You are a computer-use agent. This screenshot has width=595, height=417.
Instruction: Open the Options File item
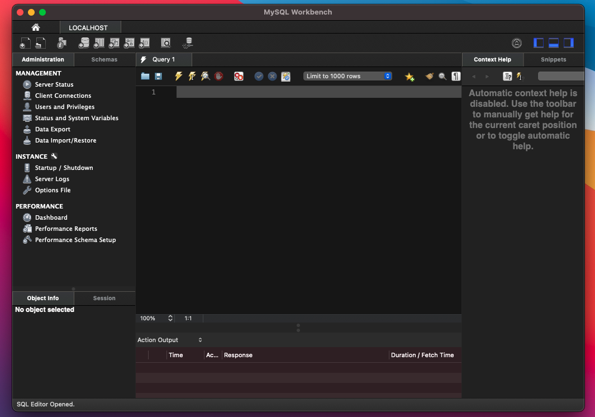click(53, 190)
